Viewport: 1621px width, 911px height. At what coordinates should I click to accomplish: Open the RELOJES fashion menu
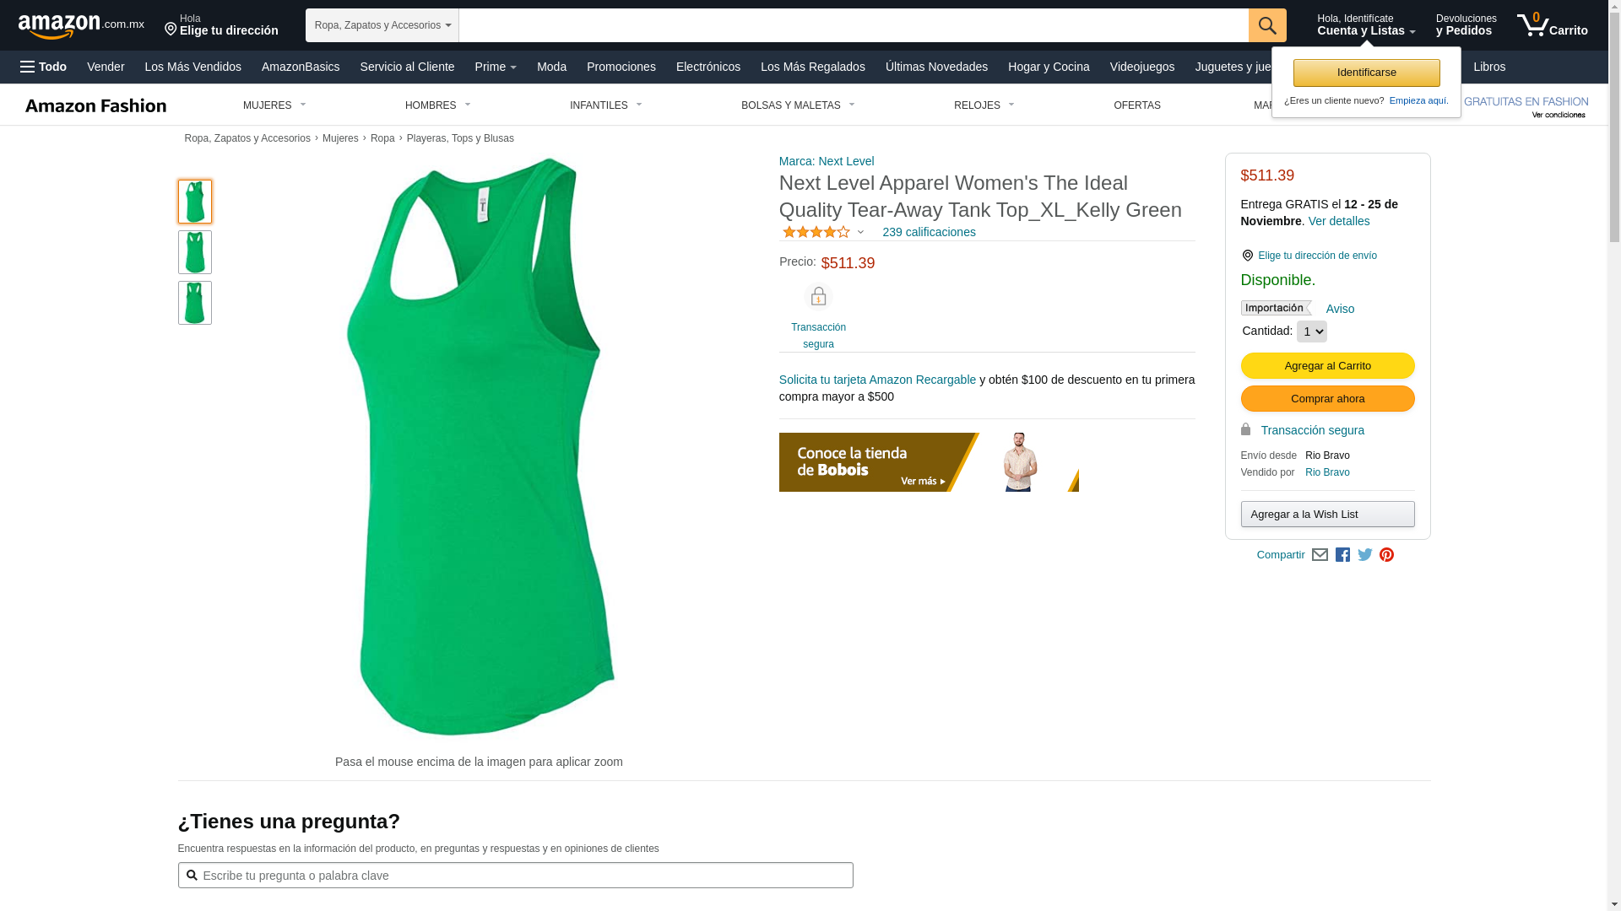click(984, 105)
